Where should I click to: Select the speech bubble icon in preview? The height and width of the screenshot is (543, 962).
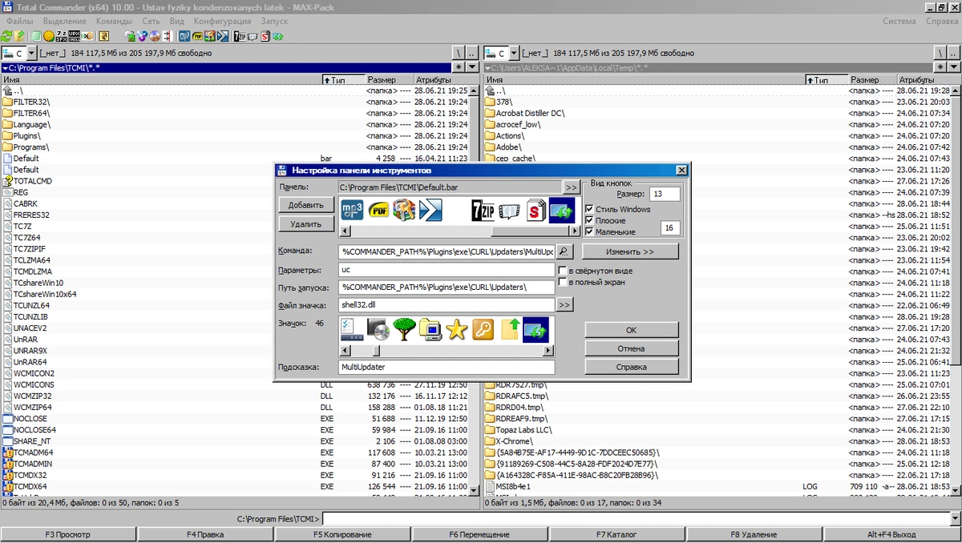click(x=509, y=211)
